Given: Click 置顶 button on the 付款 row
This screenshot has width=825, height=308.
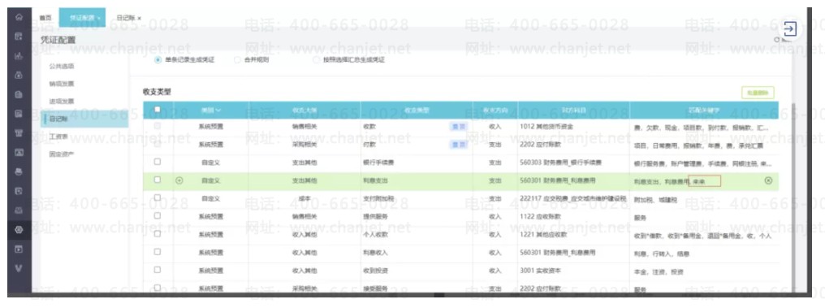Looking at the screenshot, I should click(458, 145).
